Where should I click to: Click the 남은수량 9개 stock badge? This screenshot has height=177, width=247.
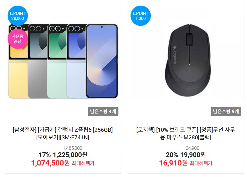pyautogui.click(x=226, y=112)
